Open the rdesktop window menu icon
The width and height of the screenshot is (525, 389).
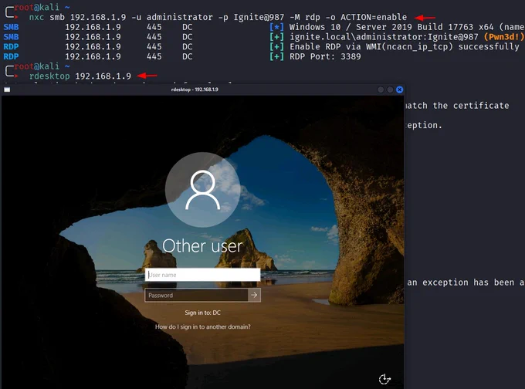click(7, 90)
